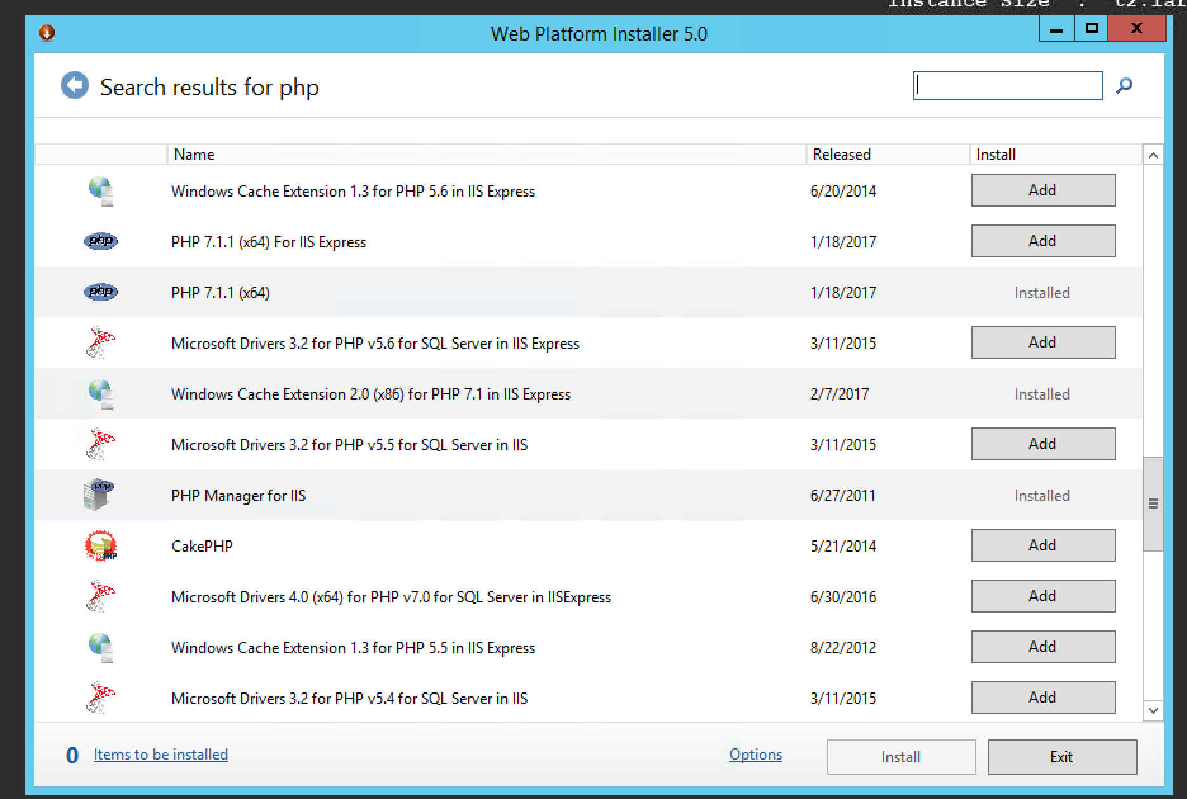Add Microsoft Drivers 3.2 for PHP v5.6
This screenshot has height=799, width=1187.
click(1043, 342)
